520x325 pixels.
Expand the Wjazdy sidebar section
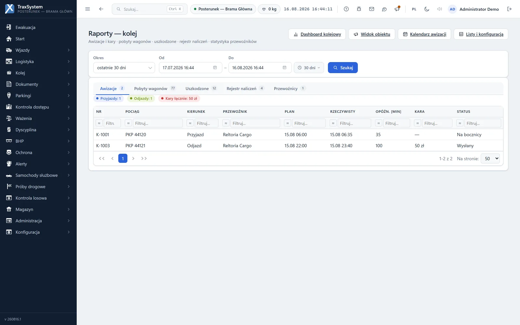pos(38,50)
